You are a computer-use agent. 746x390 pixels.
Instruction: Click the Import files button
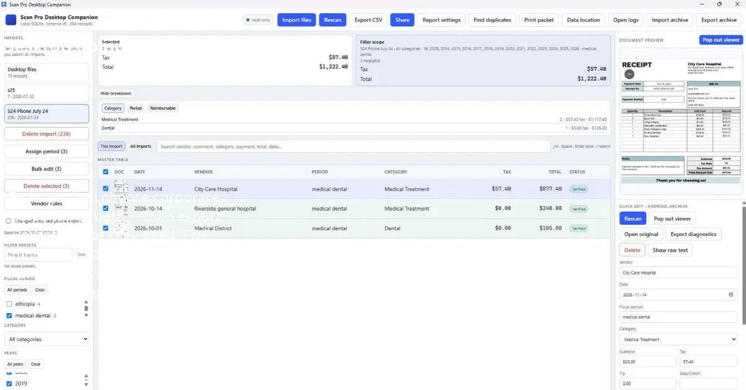(297, 20)
